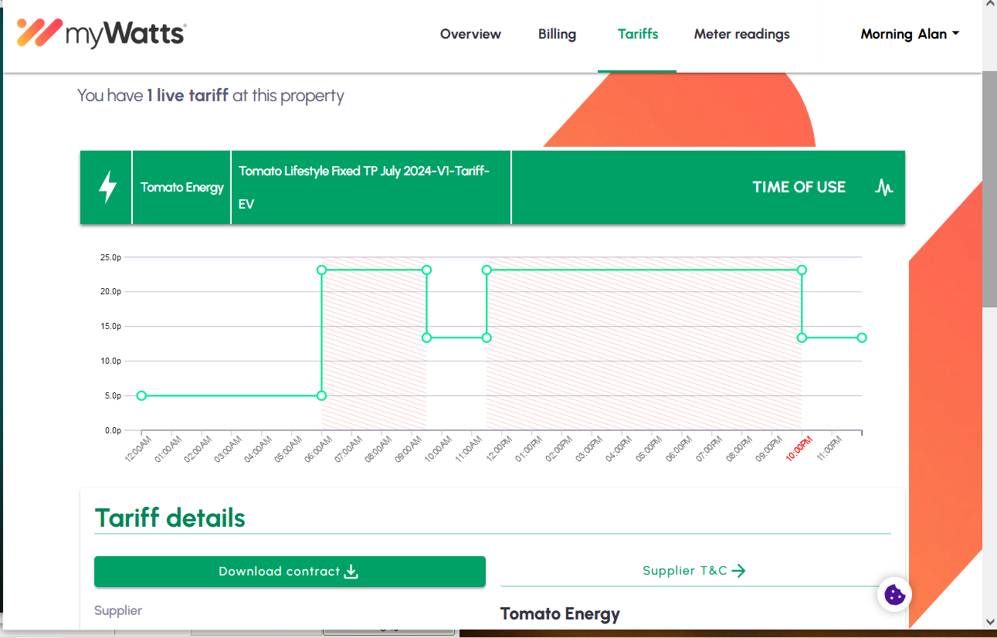Screen dimensions: 997x638
Task: Click the TIME OF USE label
Action: coord(799,187)
